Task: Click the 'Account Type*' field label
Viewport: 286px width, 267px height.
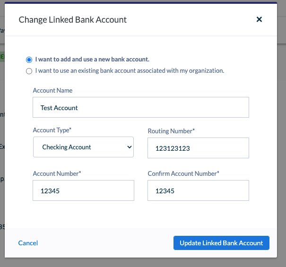Action: tap(52, 130)
